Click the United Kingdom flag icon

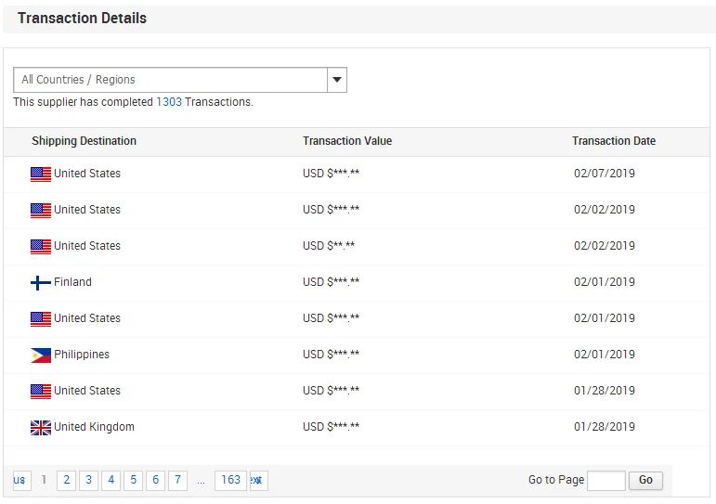[x=41, y=428]
